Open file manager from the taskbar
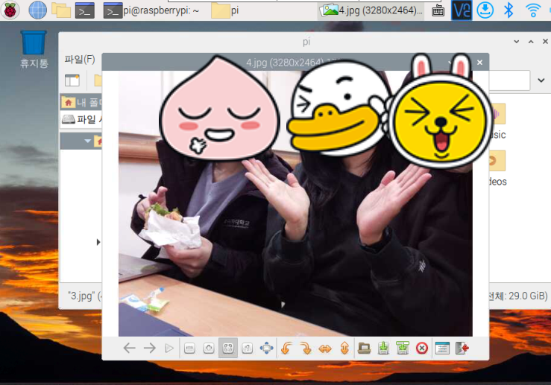 click(61, 10)
